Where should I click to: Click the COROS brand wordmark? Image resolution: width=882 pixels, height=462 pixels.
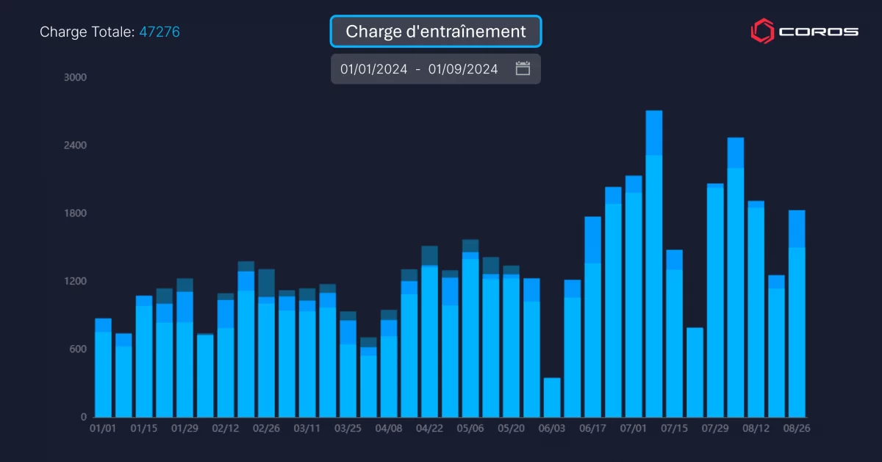(818, 32)
